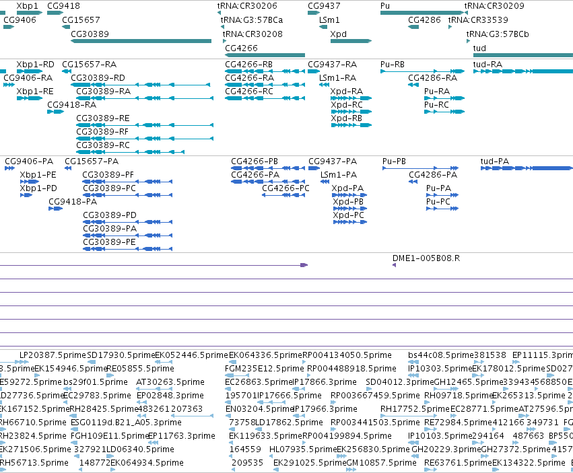Select the CG30389-PE protein label

click(x=109, y=242)
